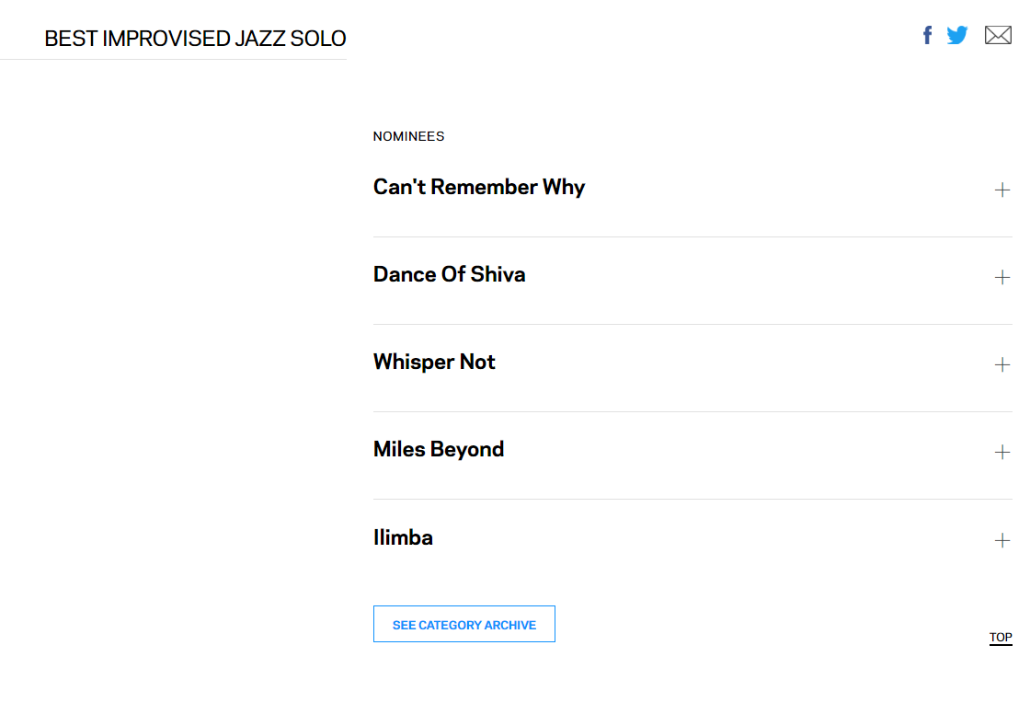The height and width of the screenshot is (703, 1030).
Task: Click the email envelope share icon
Action: [x=998, y=36]
